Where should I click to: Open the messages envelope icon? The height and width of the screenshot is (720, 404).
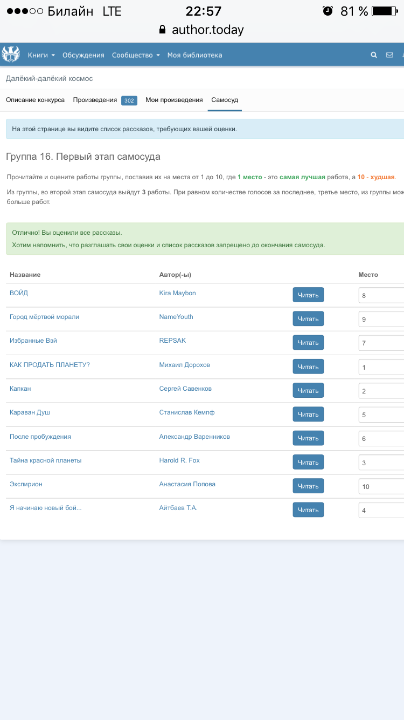click(389, 55)
